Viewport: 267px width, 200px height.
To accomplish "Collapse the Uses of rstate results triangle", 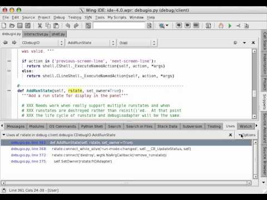I will (x=4, y=135).
